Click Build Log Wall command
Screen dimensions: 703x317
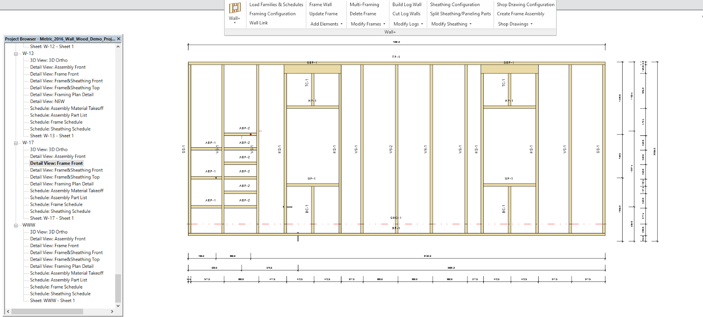[407, 4]
